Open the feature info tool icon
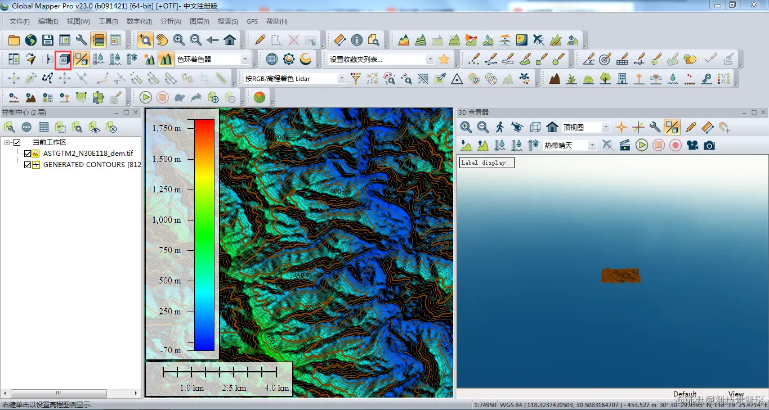Screen dimensions: 769x410 [357, 40]
